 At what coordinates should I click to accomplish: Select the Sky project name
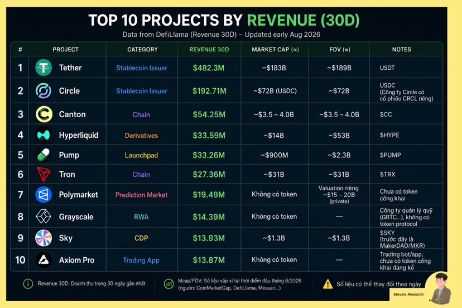pyautogui.click(x=65, y=238)
